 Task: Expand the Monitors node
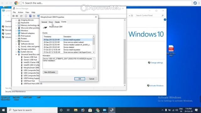(x=16, y=31)
